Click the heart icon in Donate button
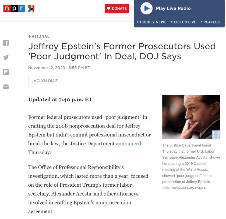This screenshot has height=219, width=226. tap(109, 8)
